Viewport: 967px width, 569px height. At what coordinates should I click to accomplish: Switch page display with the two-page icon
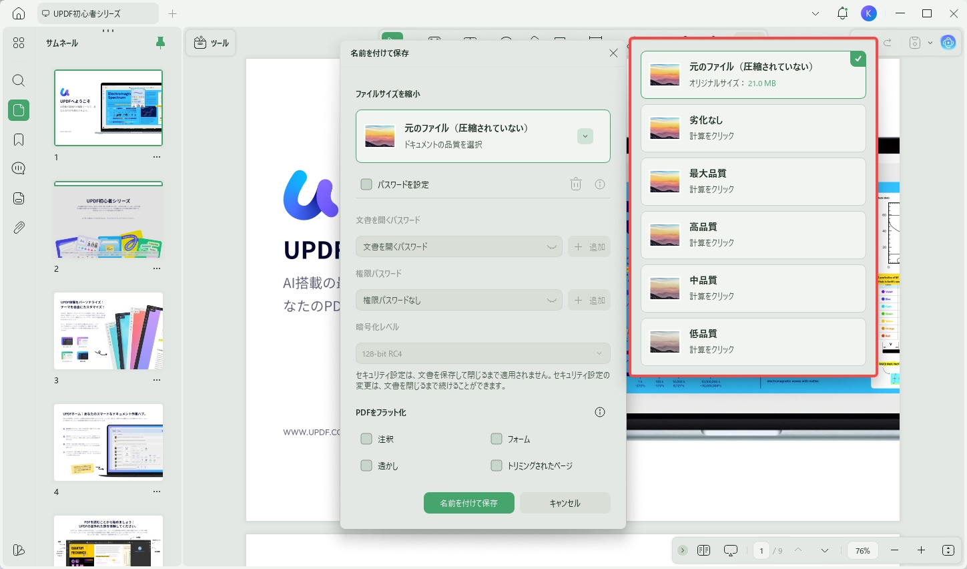[703, 550]
